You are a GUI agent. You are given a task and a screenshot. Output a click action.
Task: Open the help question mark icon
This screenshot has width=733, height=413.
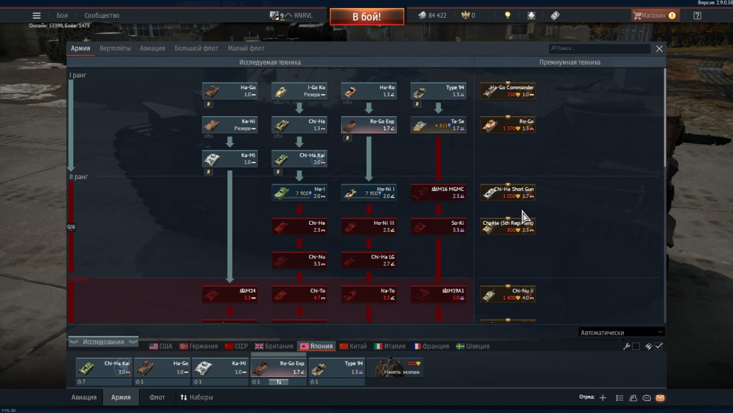click(697, 15)
